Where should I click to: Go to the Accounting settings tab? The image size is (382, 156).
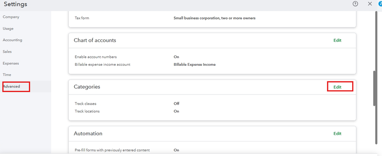(x=12, y=40)
